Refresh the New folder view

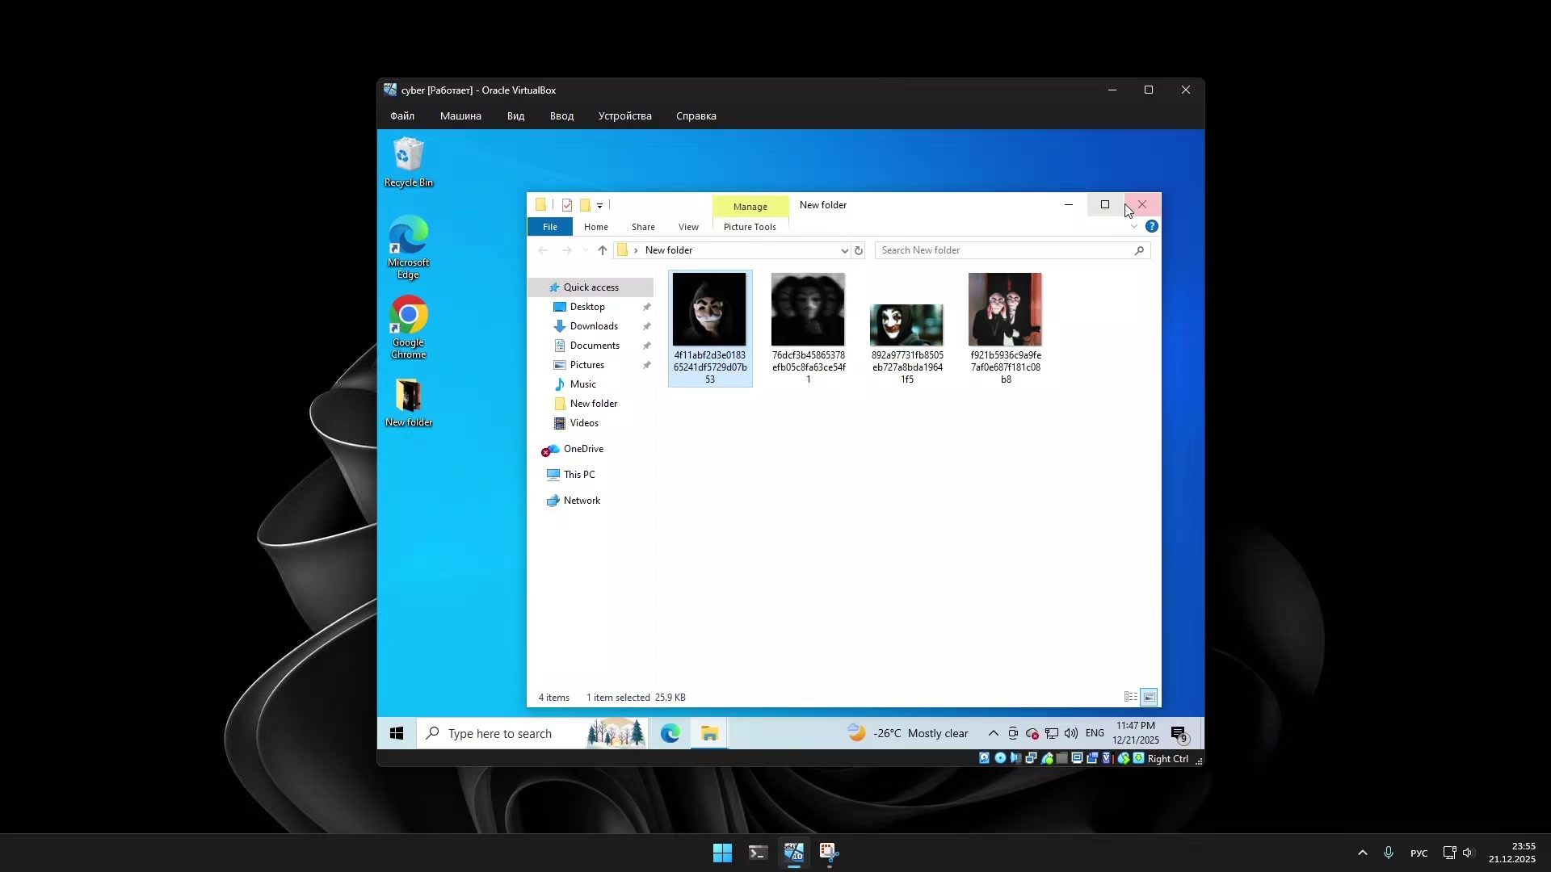coord(859,250)
